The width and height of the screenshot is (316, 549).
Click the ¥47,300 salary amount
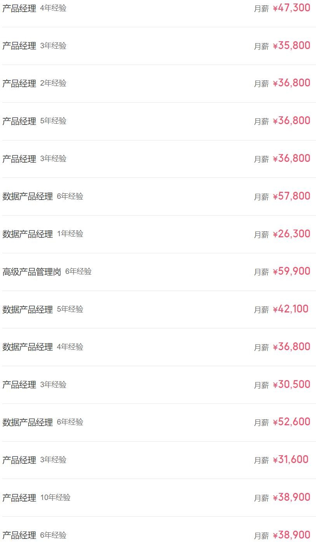pos(292,8)
